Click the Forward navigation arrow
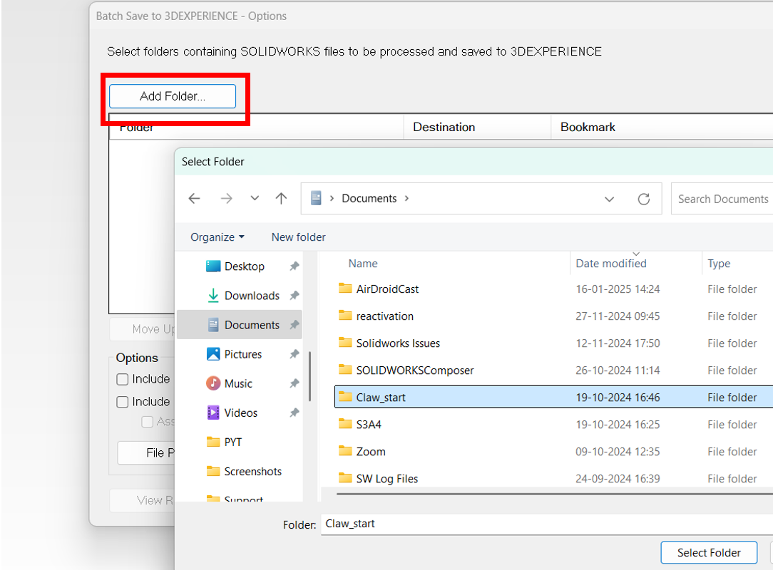 tap(226, 199)
